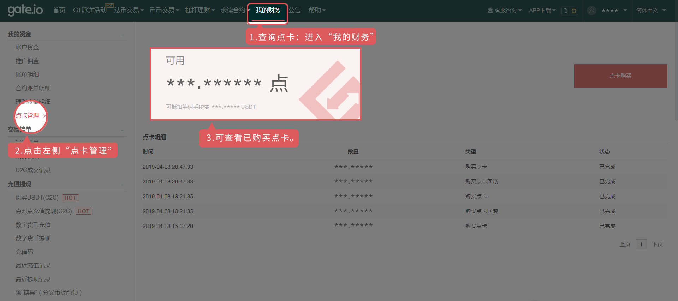The width and height of the screenshot is (678, 301).
Task: Open 帐户资金 in the sidebar
Action: [x=27, y=47]
